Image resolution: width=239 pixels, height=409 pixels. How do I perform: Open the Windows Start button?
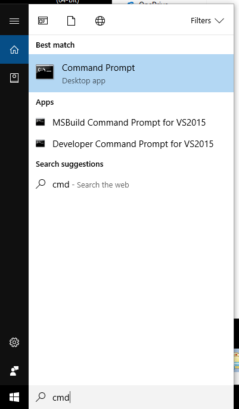pyautogui.click(x=14, y=397)
